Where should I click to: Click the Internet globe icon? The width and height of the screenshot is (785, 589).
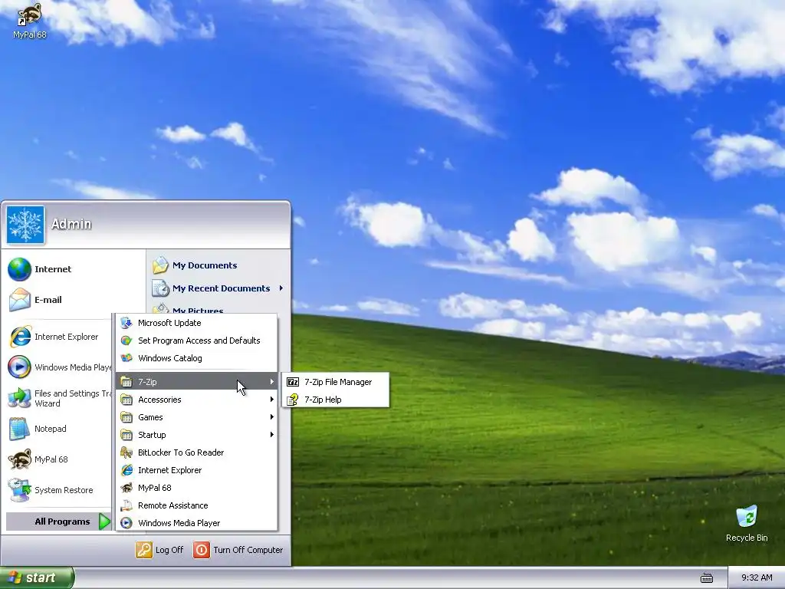(x=19, y=269)
